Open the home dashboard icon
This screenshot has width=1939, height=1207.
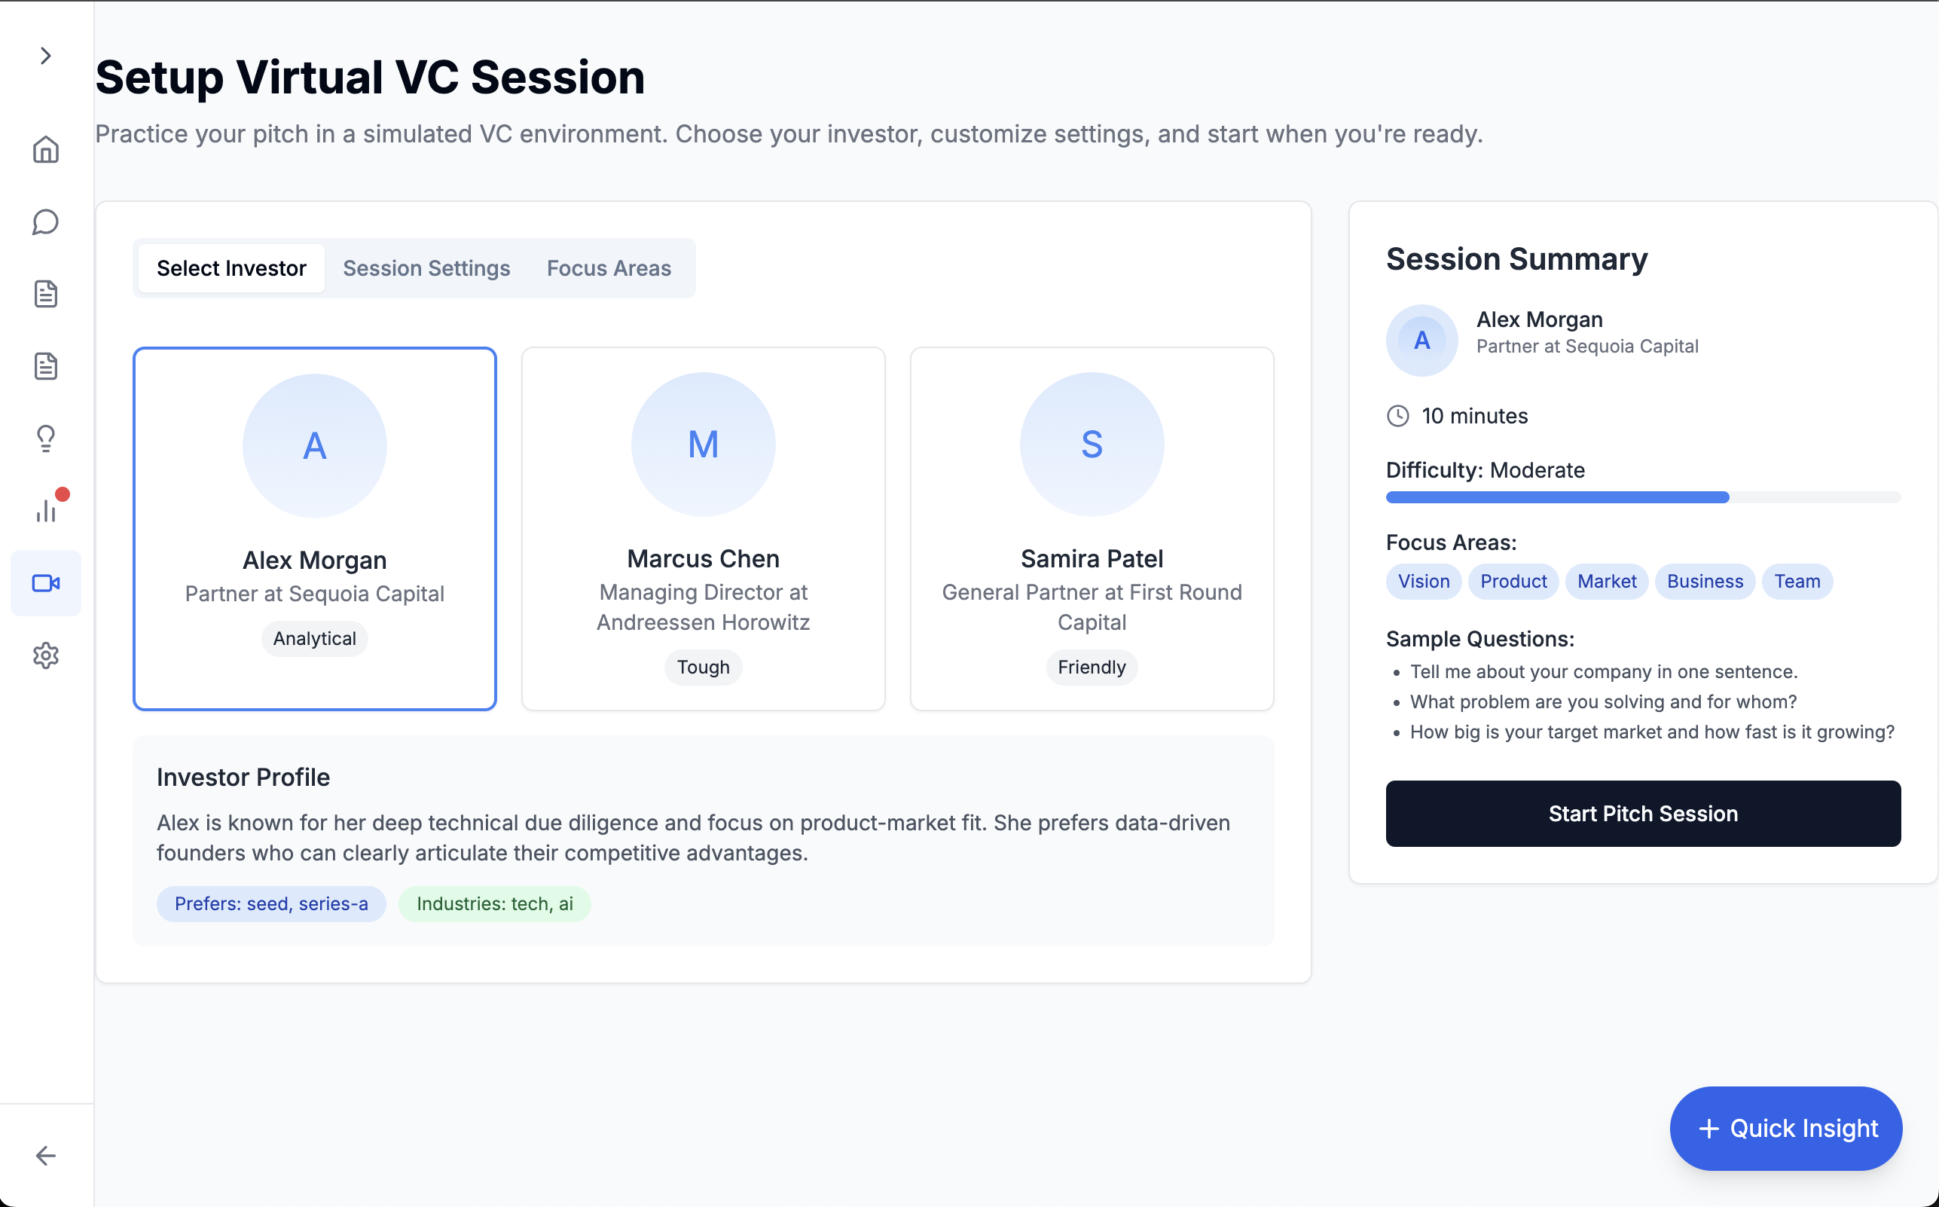click(x=45, y=149)
